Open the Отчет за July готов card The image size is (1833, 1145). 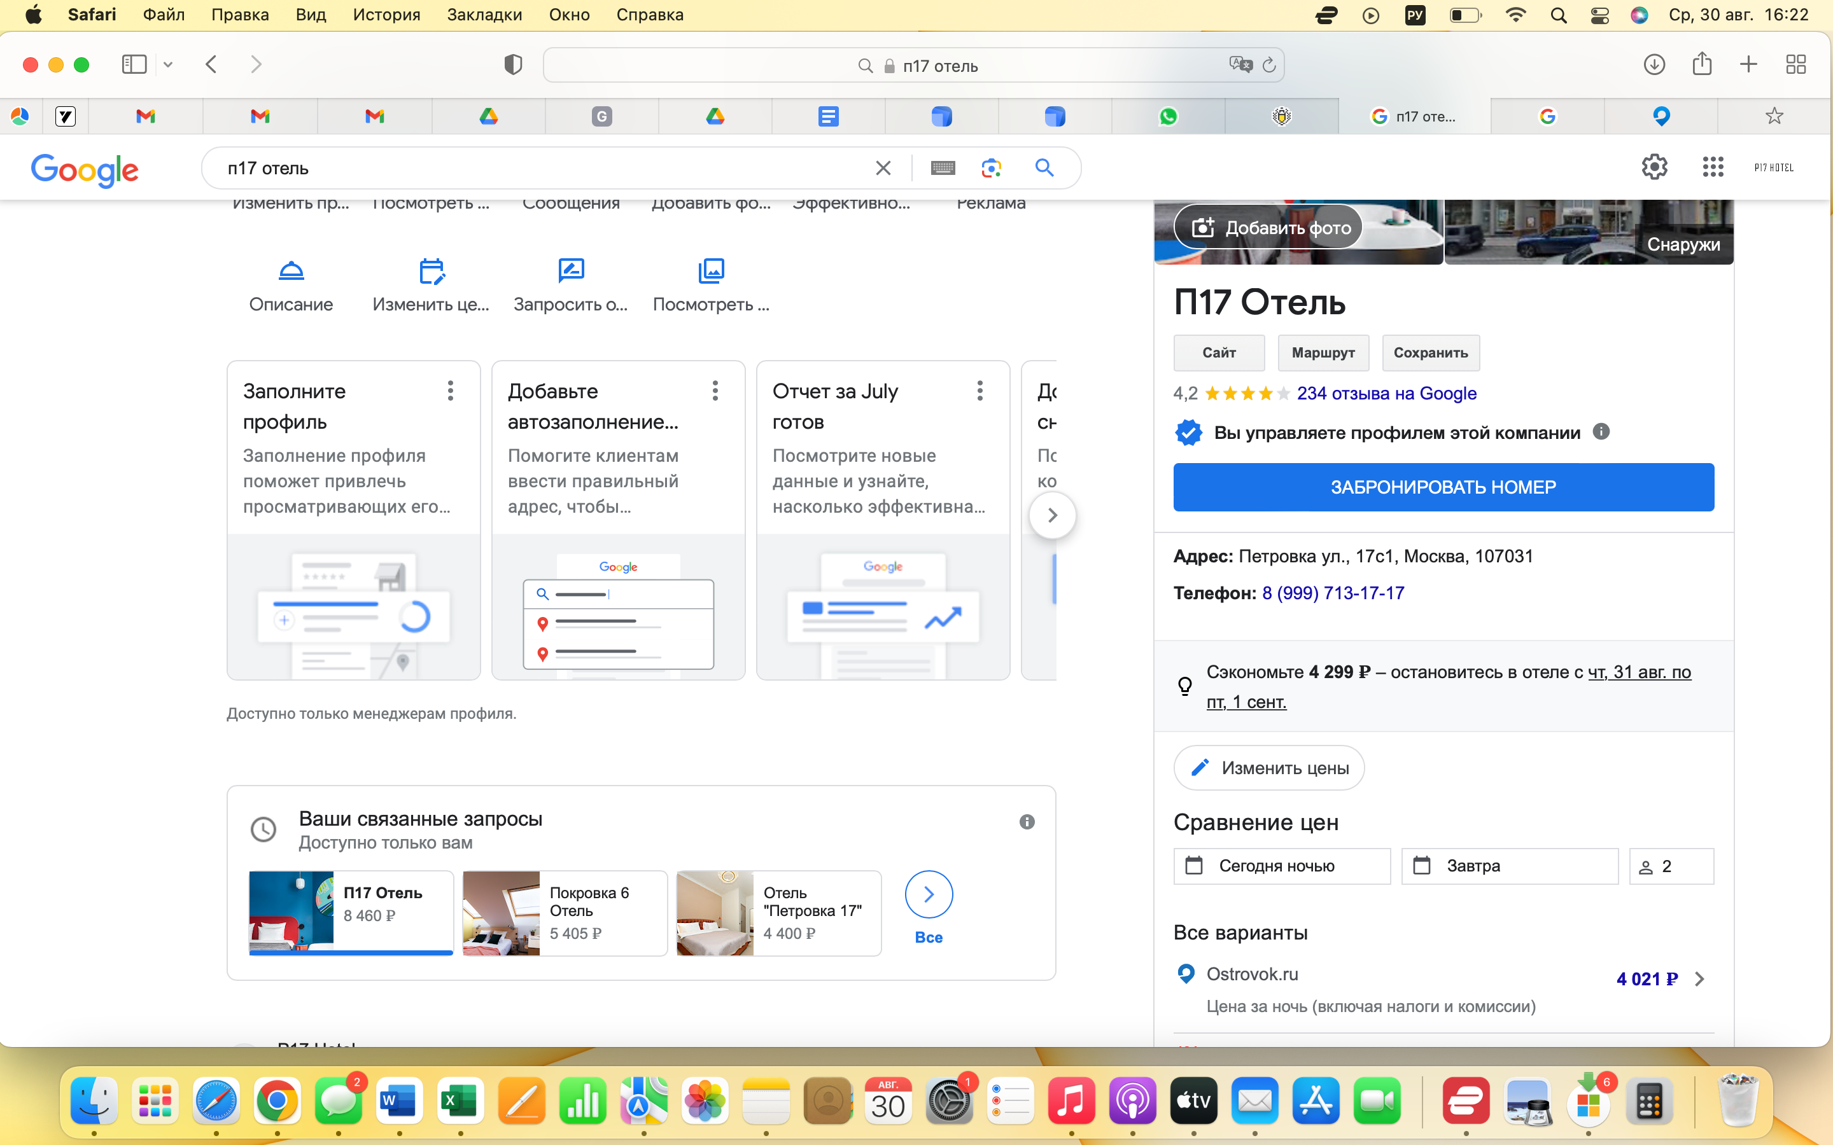pyautogui.click(x=883, y=520)
